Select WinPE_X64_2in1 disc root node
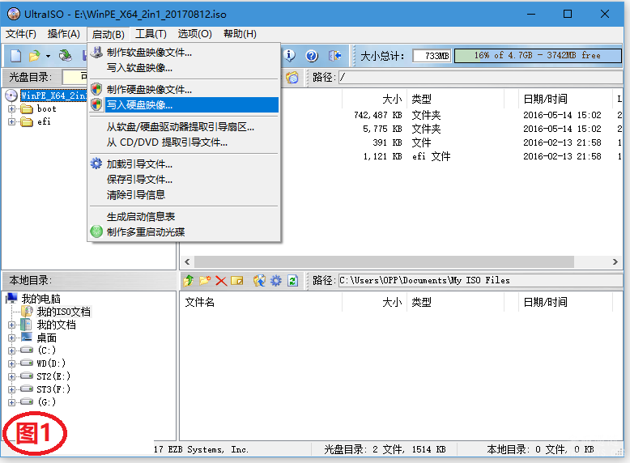Viewport: 630px width, 463px height. click(x=53, y=96)
